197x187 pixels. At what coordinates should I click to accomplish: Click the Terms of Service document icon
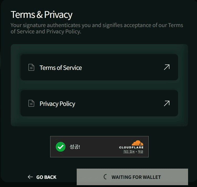click(31, 67)
